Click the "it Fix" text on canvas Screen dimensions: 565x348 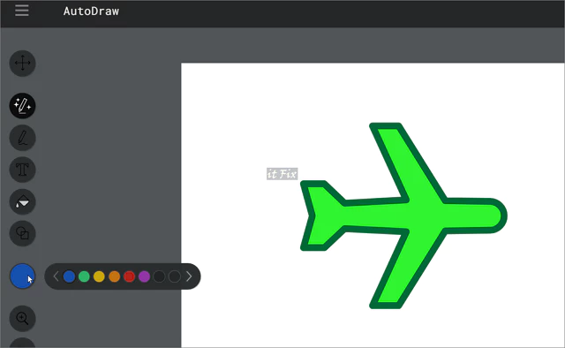(282, 174)
